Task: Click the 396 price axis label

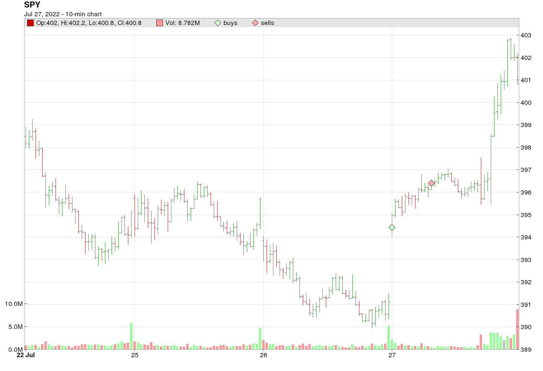Action: tap(526, 192)
